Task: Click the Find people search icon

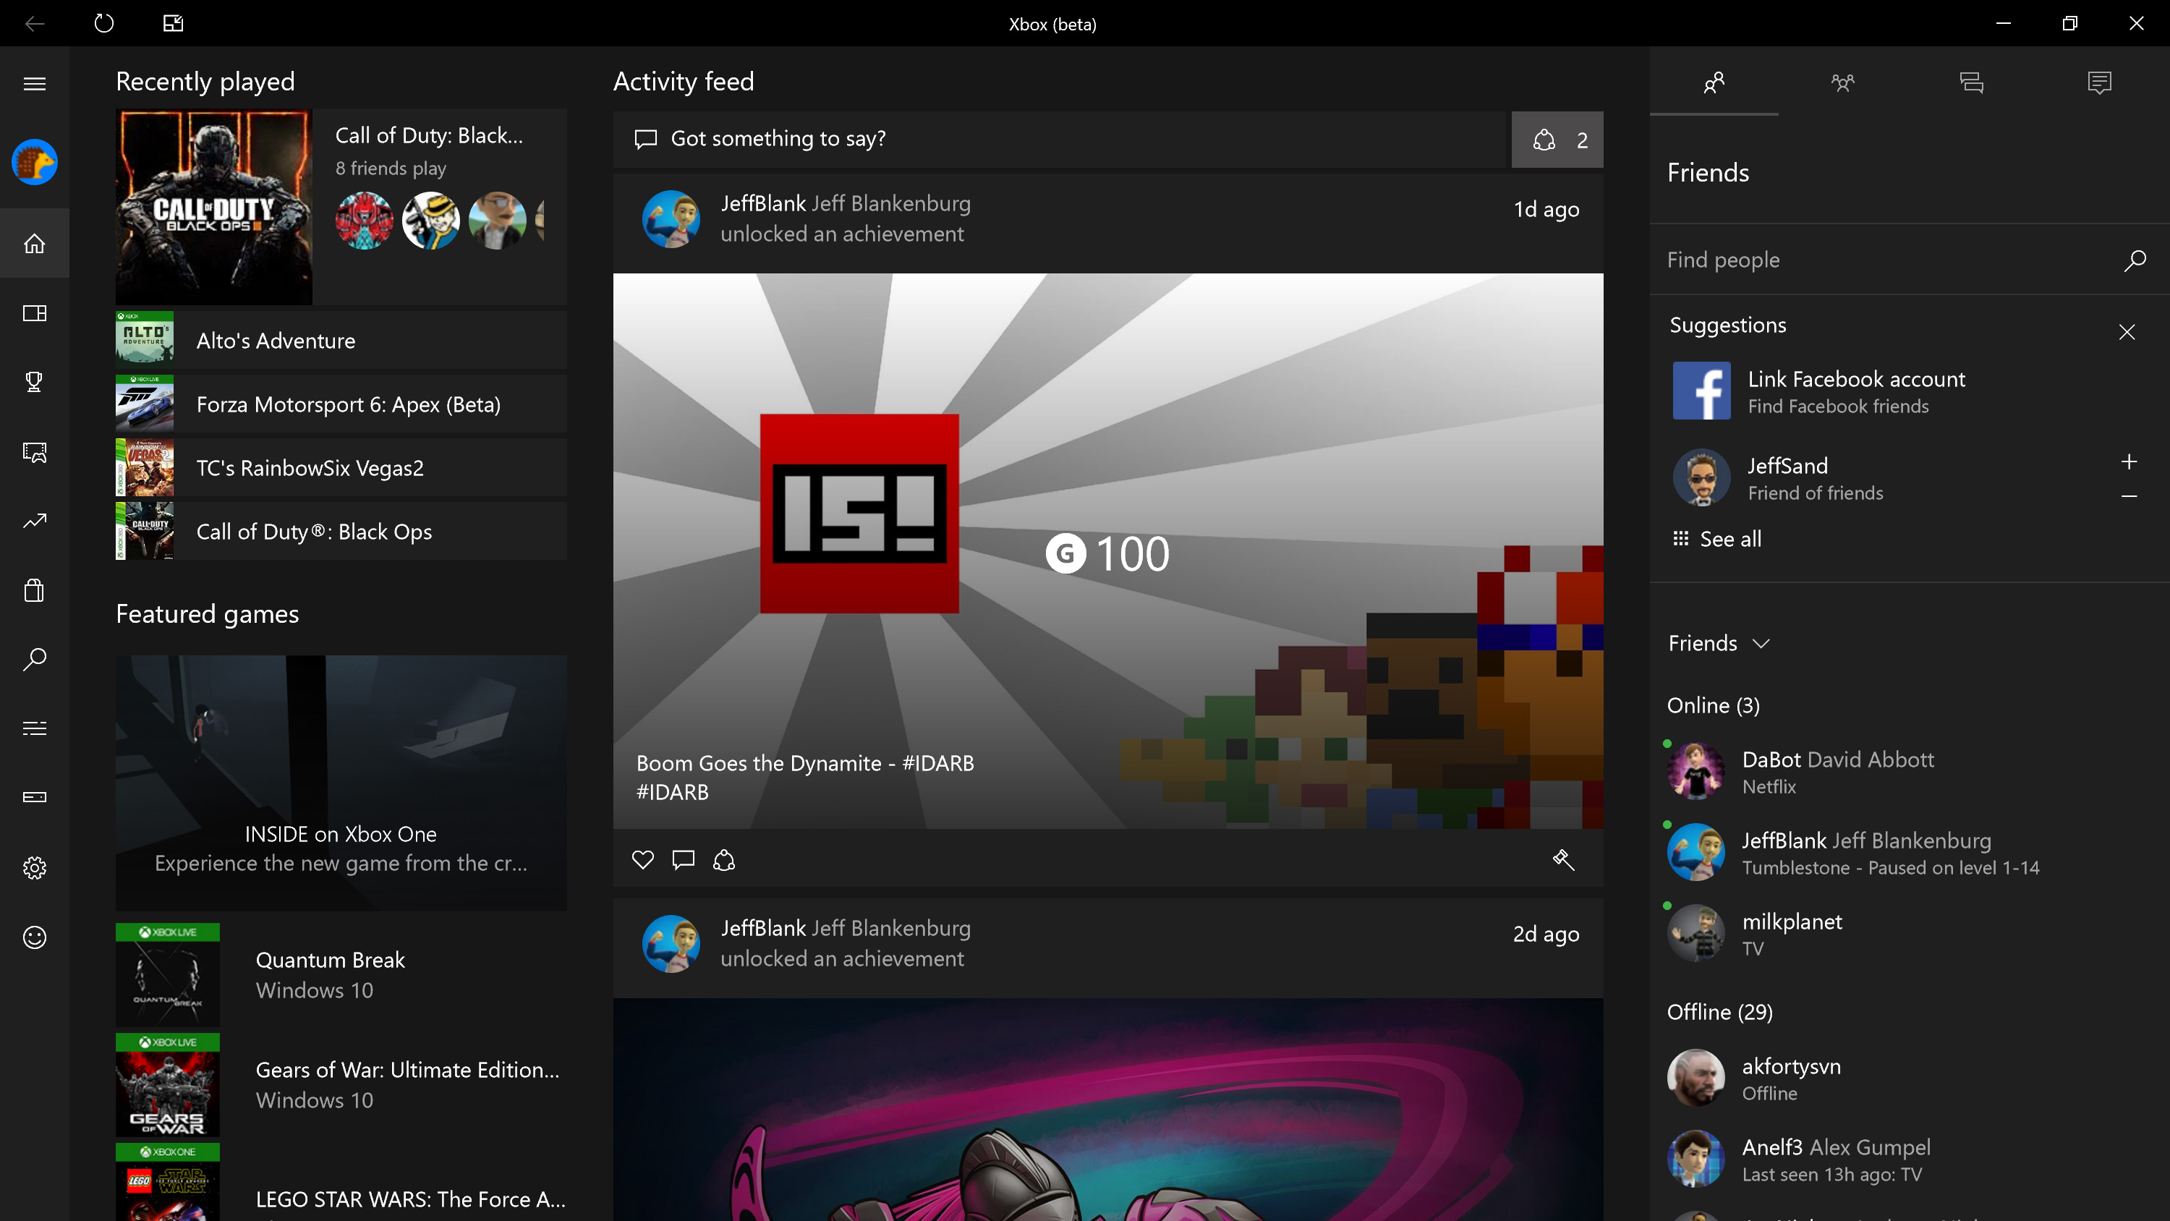Action: (x=2135, y=260)
